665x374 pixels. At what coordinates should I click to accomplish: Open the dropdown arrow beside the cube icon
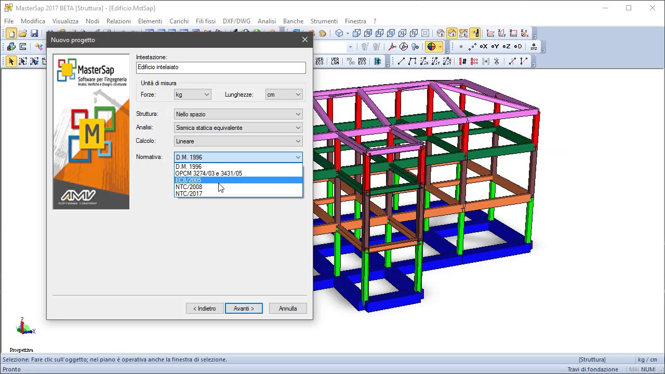pyautogui.click(x=348, y=33)
